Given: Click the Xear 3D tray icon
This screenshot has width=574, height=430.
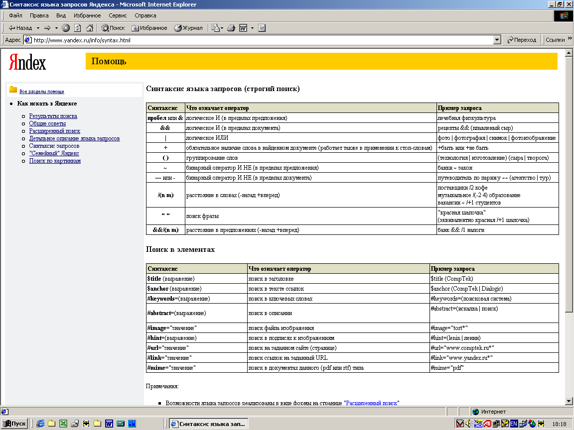Looking at the screenshot, I should [x=478, y=424].
